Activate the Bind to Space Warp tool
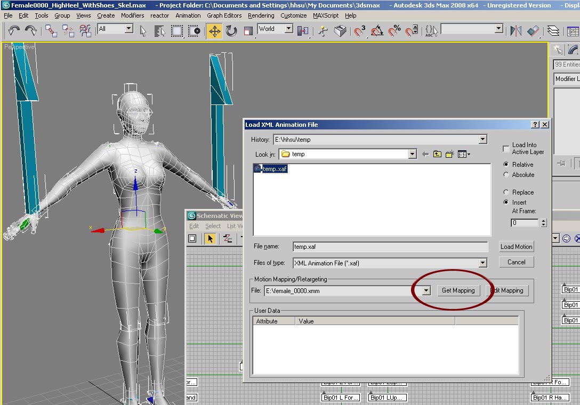Viewport: 580px width, 405px height. point(85,30)
